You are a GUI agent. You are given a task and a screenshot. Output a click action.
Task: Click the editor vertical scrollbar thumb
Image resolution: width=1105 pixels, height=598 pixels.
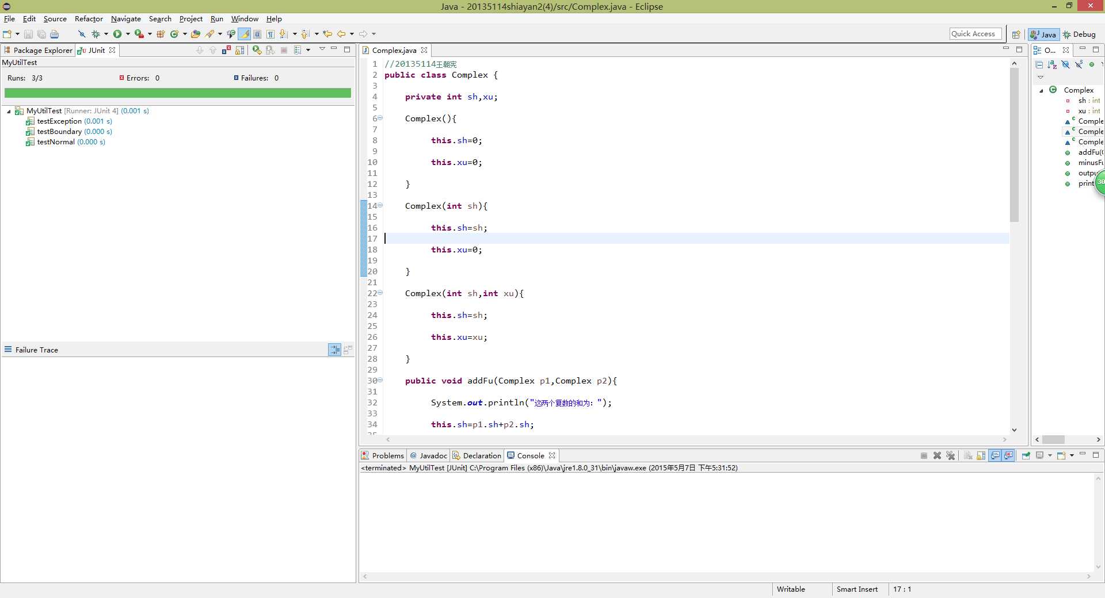1014,144
